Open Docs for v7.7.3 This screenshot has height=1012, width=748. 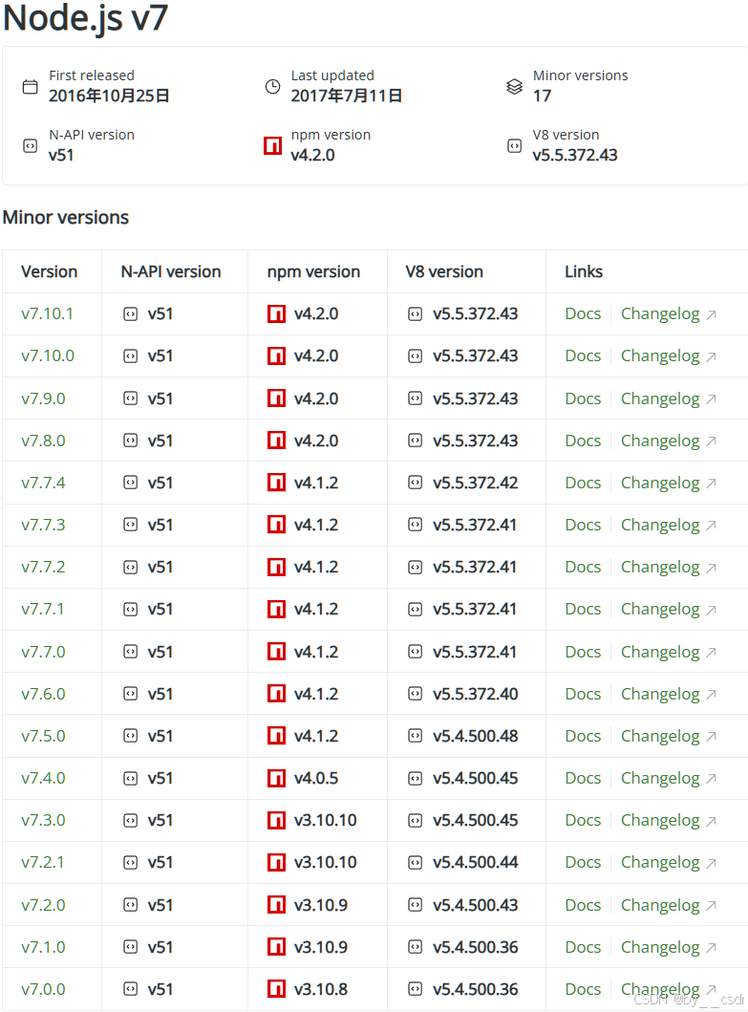tap(583, 526)
